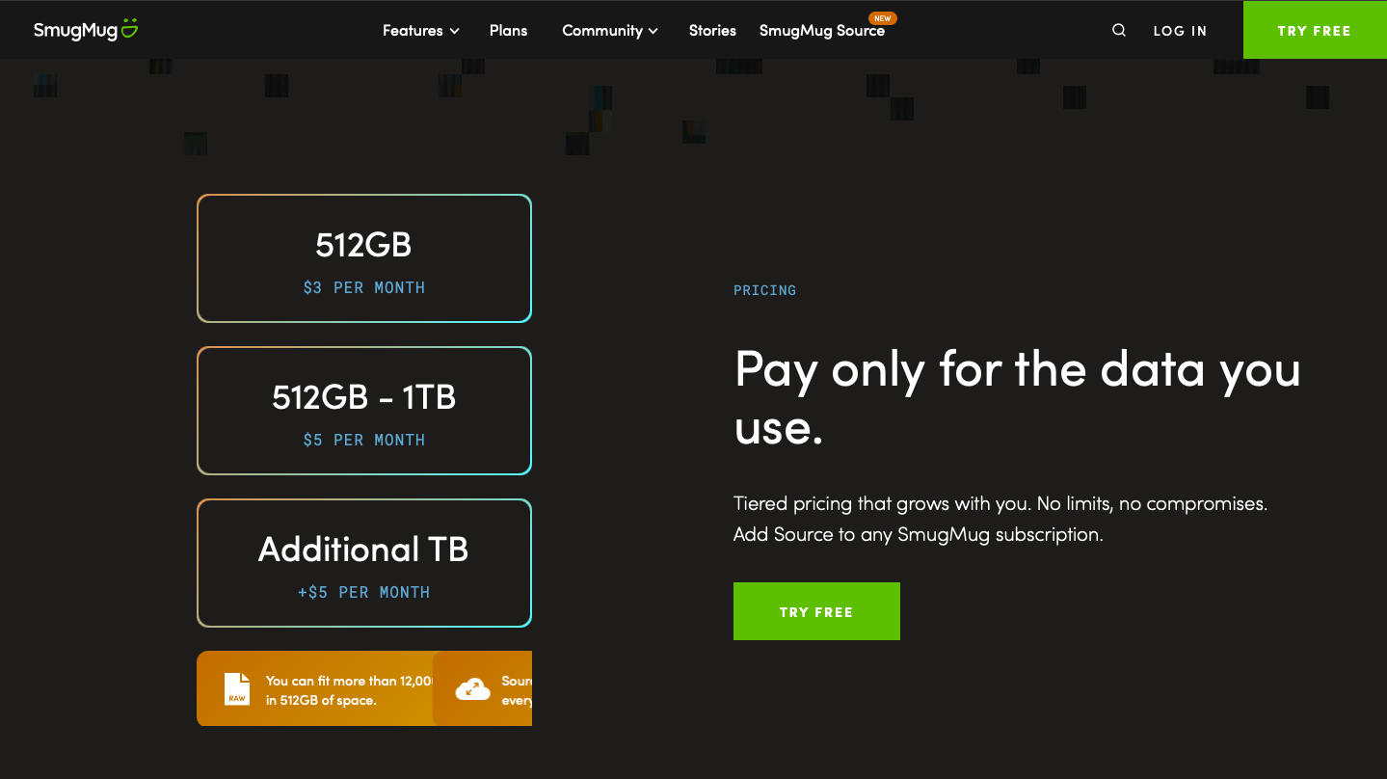Click the '+$5 PER MONTH' price text
Viewport: 1387px width, 779px height.
click(364, 592)
